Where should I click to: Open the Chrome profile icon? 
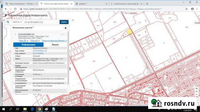(192, 9)
